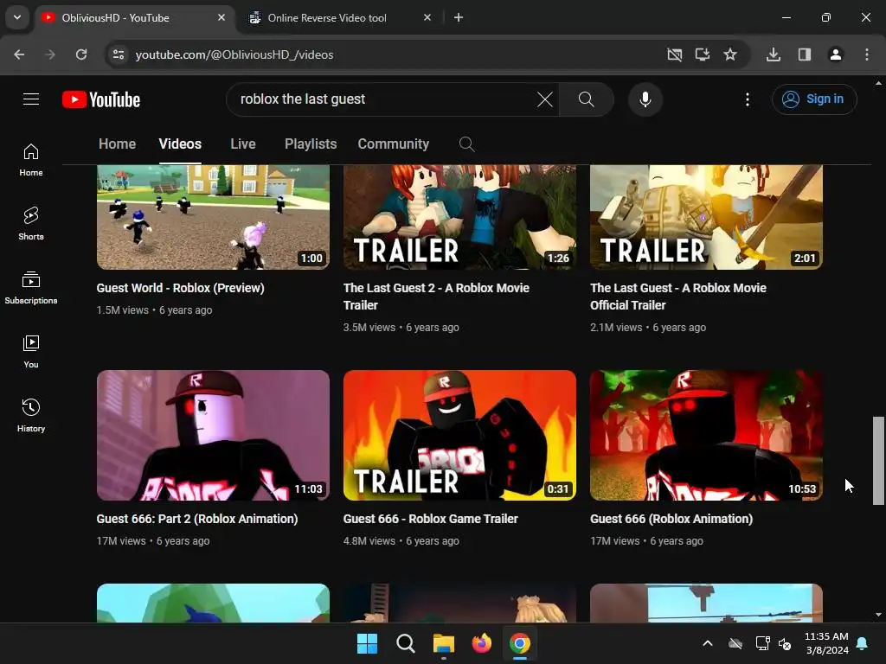Click title Guest 666 (Roblox Animation)
886x664 pixels.
tap(671, 519)
